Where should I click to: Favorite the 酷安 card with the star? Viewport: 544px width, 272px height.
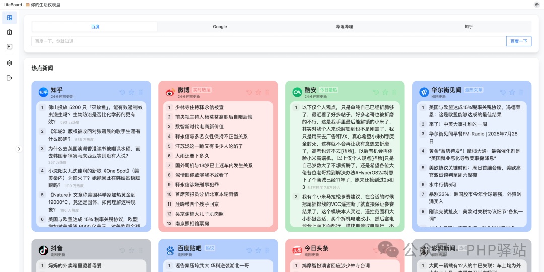tap(385, 92)
